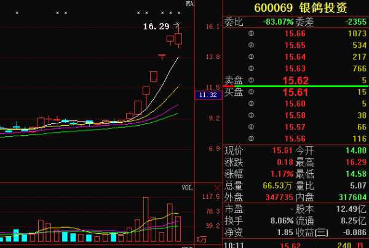This screenshot has height=248, width=369.
Task: Click the sell-4 circle icon beside 15.65
Action: point(251,45)
